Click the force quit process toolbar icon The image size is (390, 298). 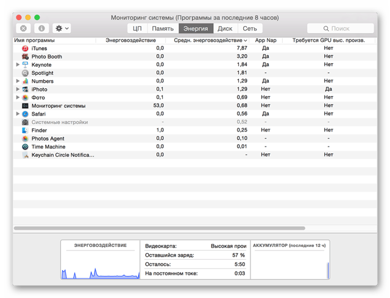click(x=23, y=29)
